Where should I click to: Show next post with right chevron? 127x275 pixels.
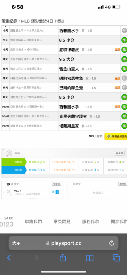(x=61, y=193)
